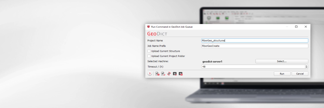Image resolution: width=324 pixels, height=108 pixels.
Task: Increase the Timeout value with the up arrow
Action: 306,66
